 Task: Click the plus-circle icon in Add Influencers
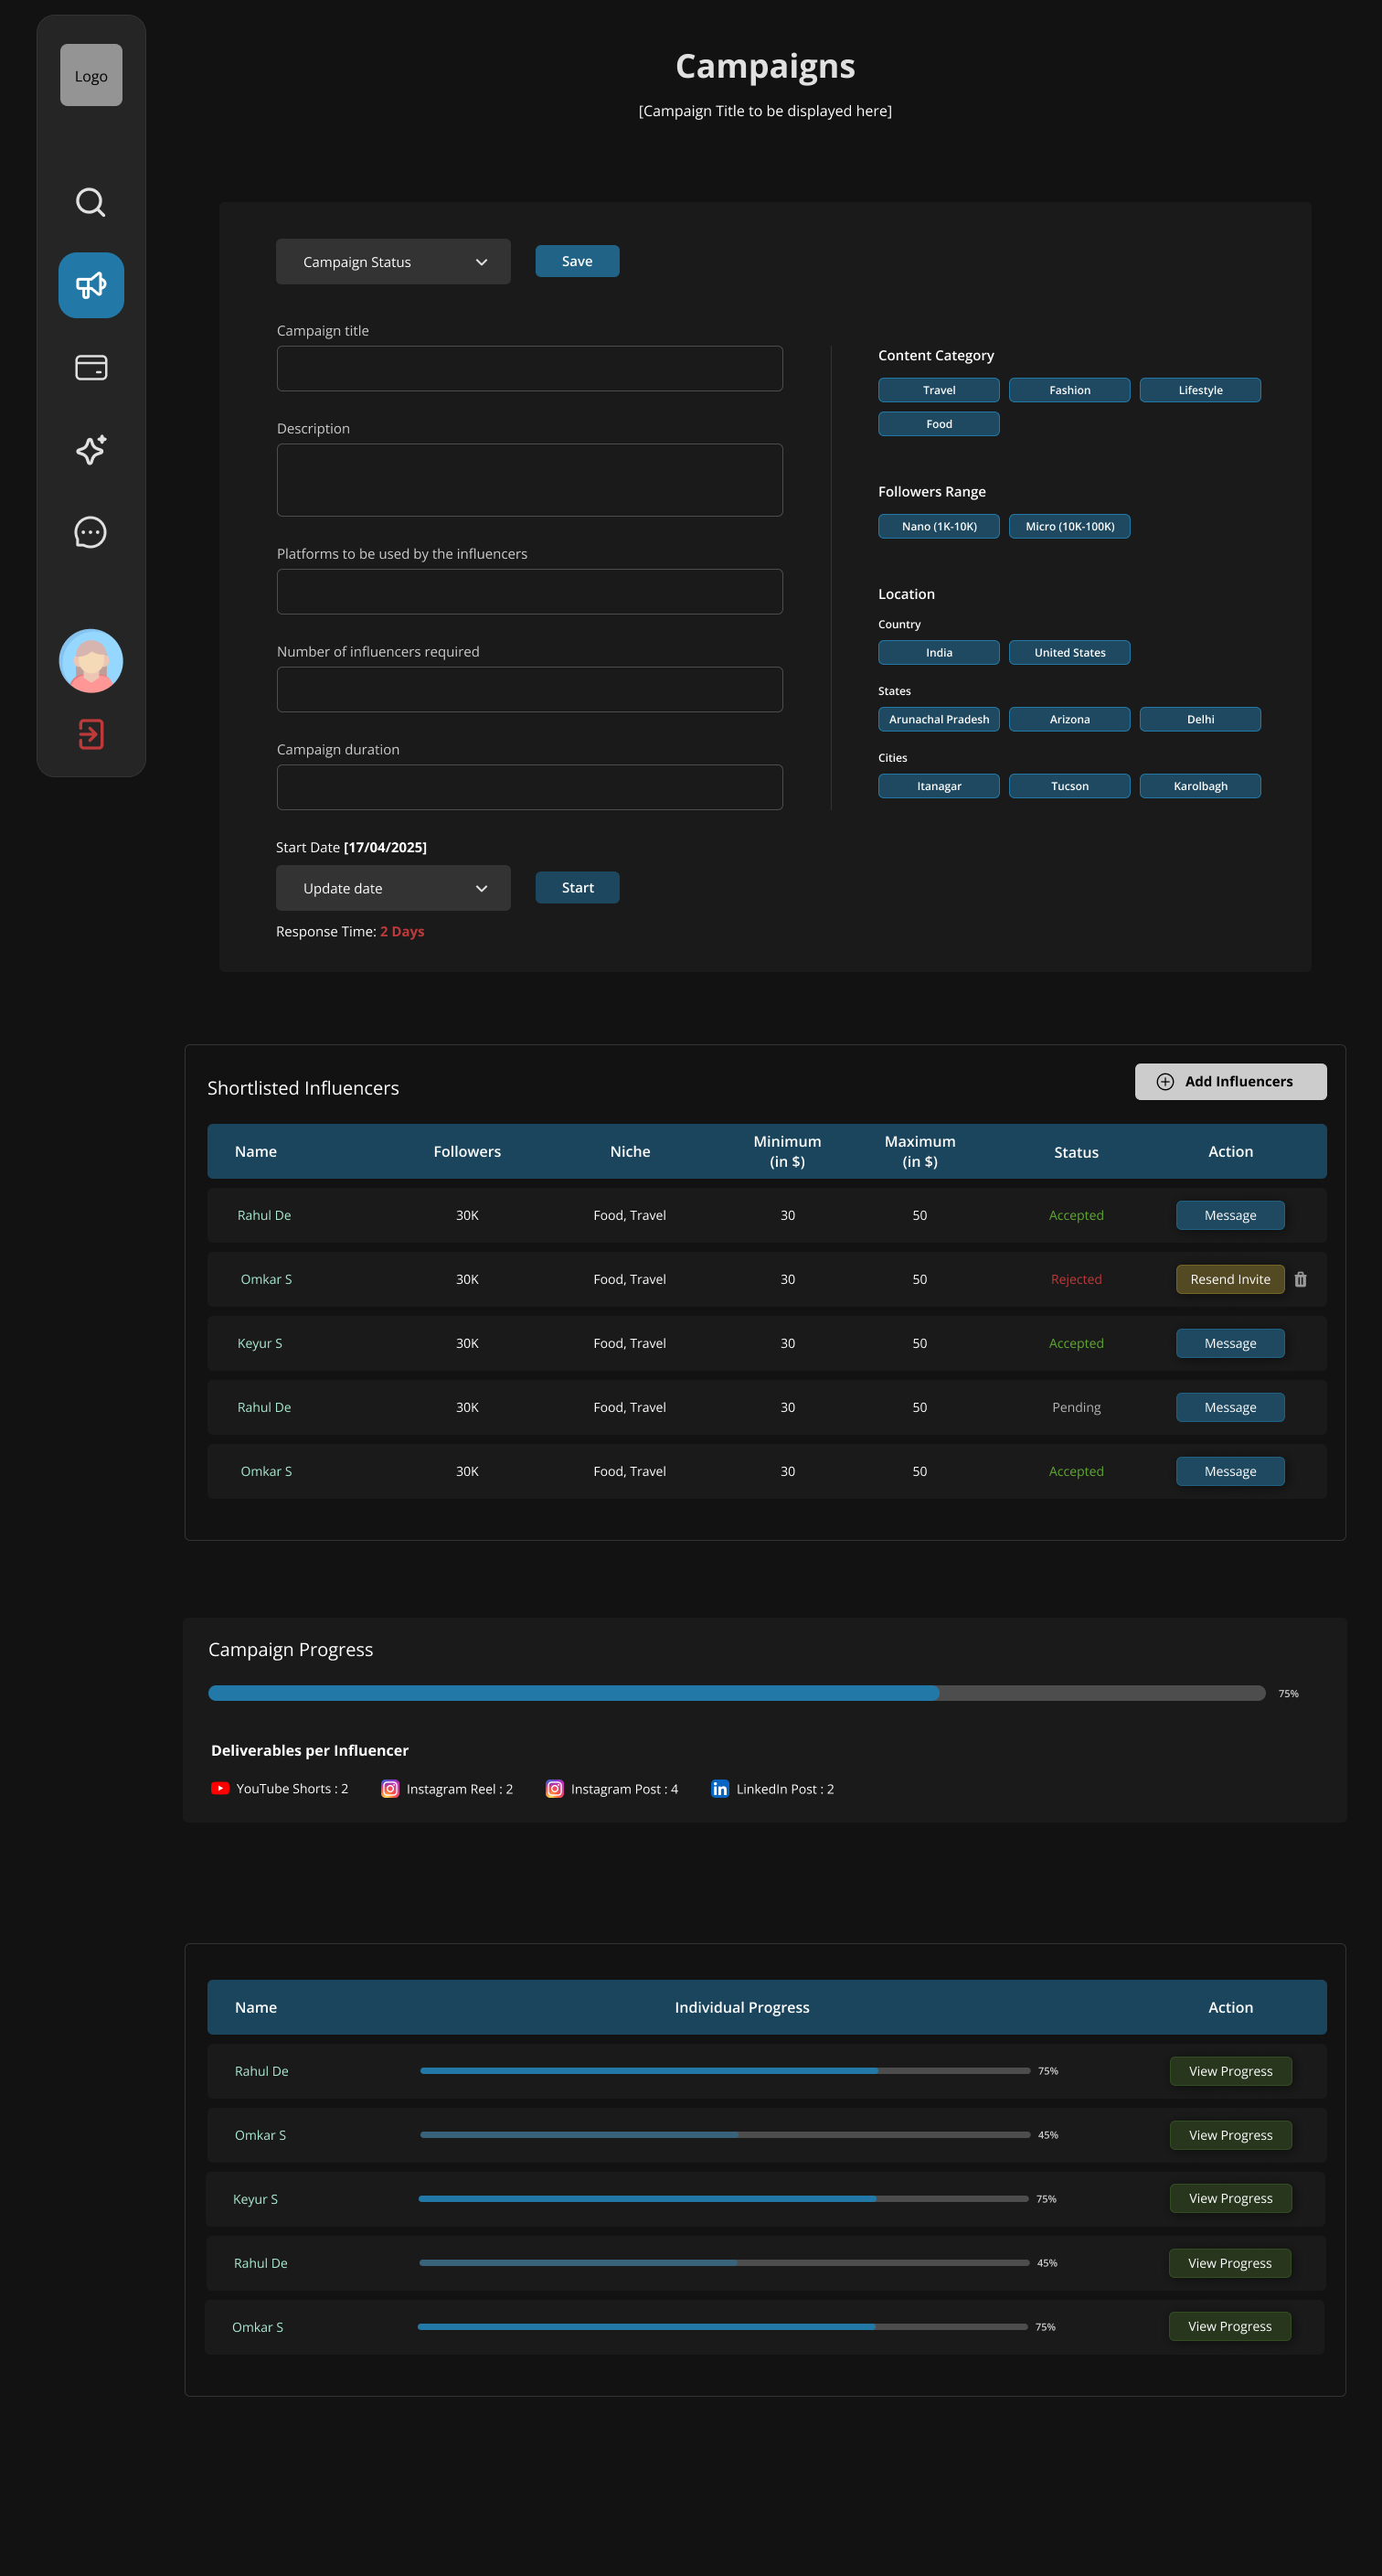[1165, 1082]
